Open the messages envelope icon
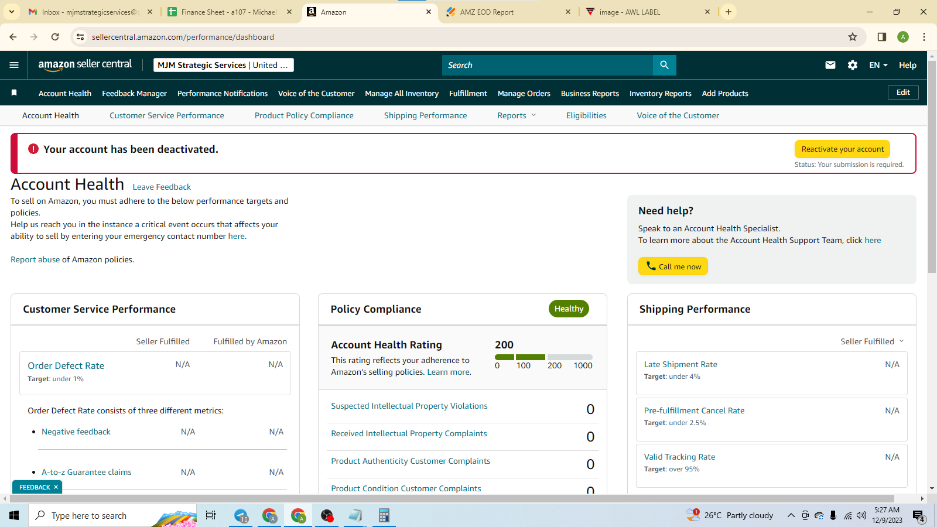 pos(830,65)
